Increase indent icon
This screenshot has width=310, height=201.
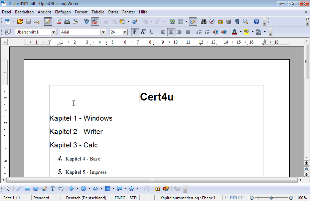224,32
